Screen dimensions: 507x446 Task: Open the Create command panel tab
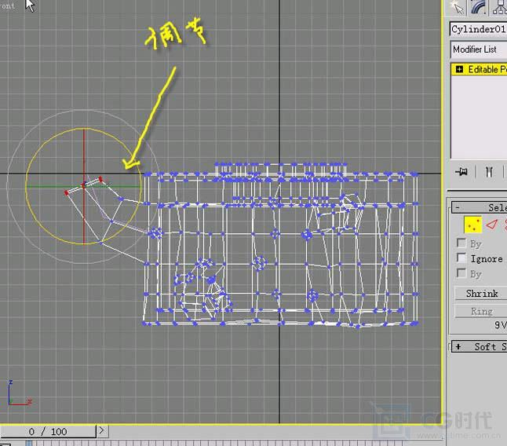point(457,7)
